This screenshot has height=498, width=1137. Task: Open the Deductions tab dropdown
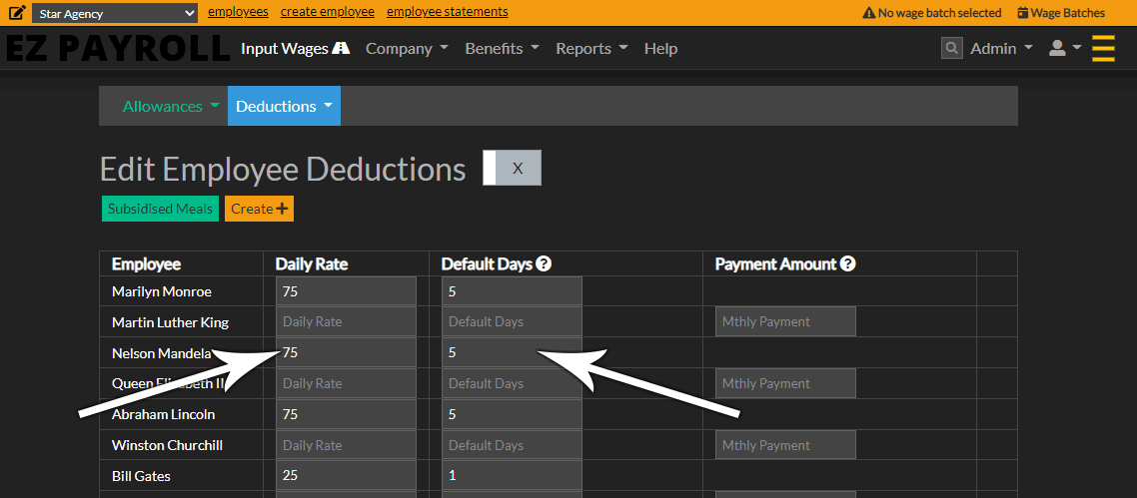(284, 107)
